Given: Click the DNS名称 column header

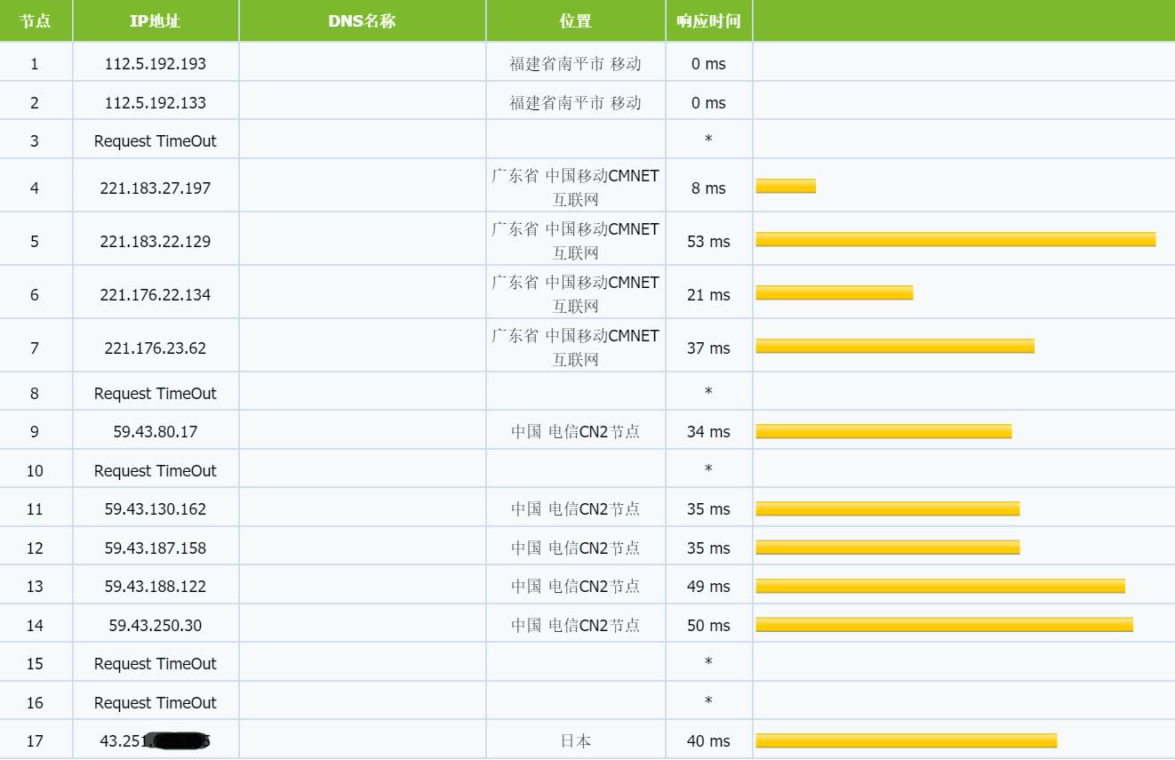Looking at the screenshot, I should click(x=362, y=20).
